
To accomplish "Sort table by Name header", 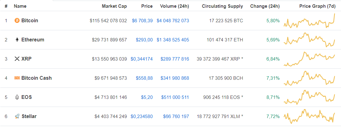I will (20, 6).
